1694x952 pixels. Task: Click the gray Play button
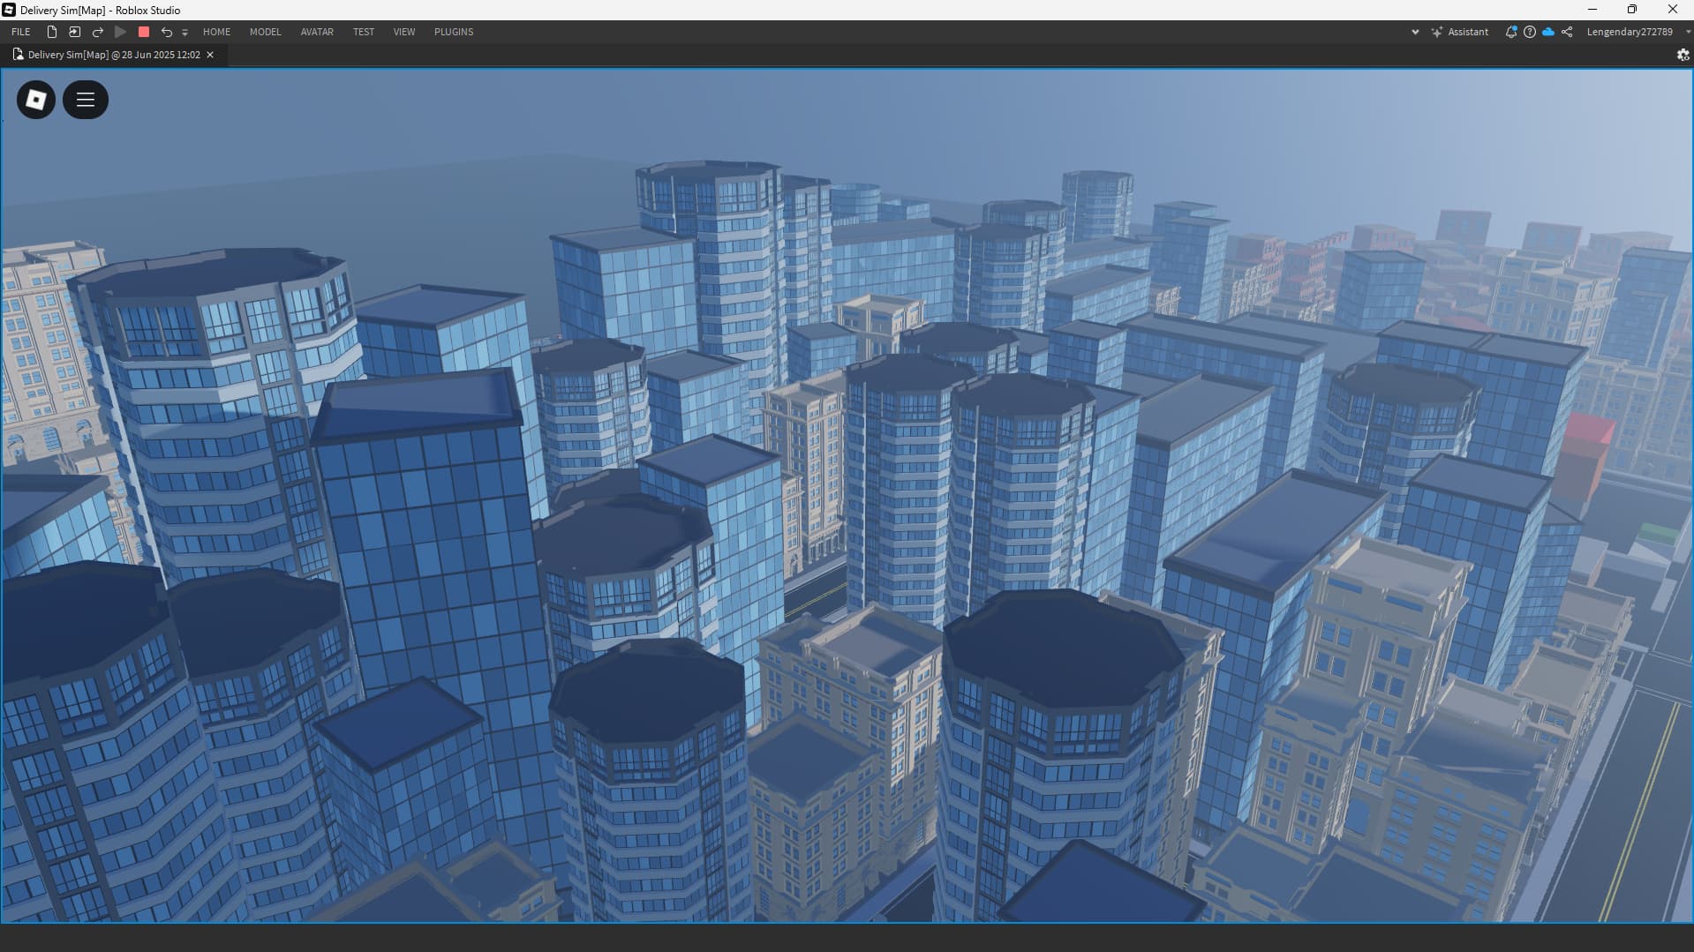pos(121,32)
